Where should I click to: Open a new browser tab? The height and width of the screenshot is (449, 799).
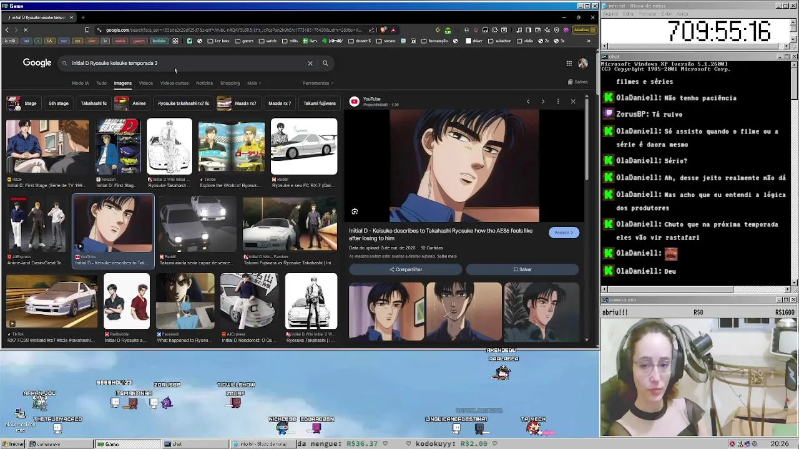(x=83, y=17)
